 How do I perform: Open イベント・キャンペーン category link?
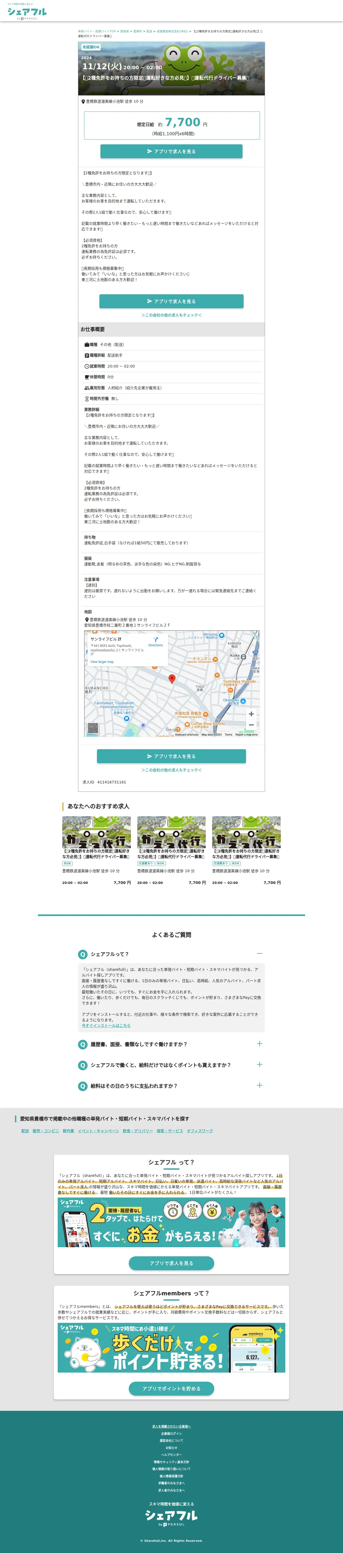[x=99, y=1131]
